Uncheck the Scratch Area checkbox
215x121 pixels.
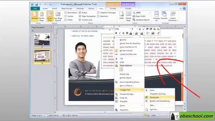[80, 20]
